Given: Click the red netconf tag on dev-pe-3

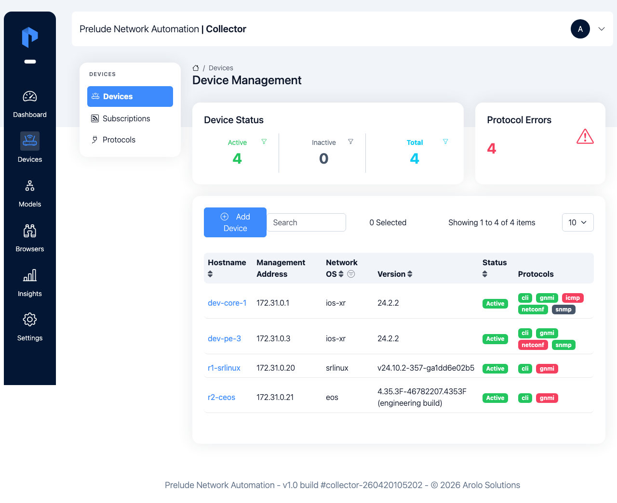Looking at the screenshot, I should click(x=533, y=345).
